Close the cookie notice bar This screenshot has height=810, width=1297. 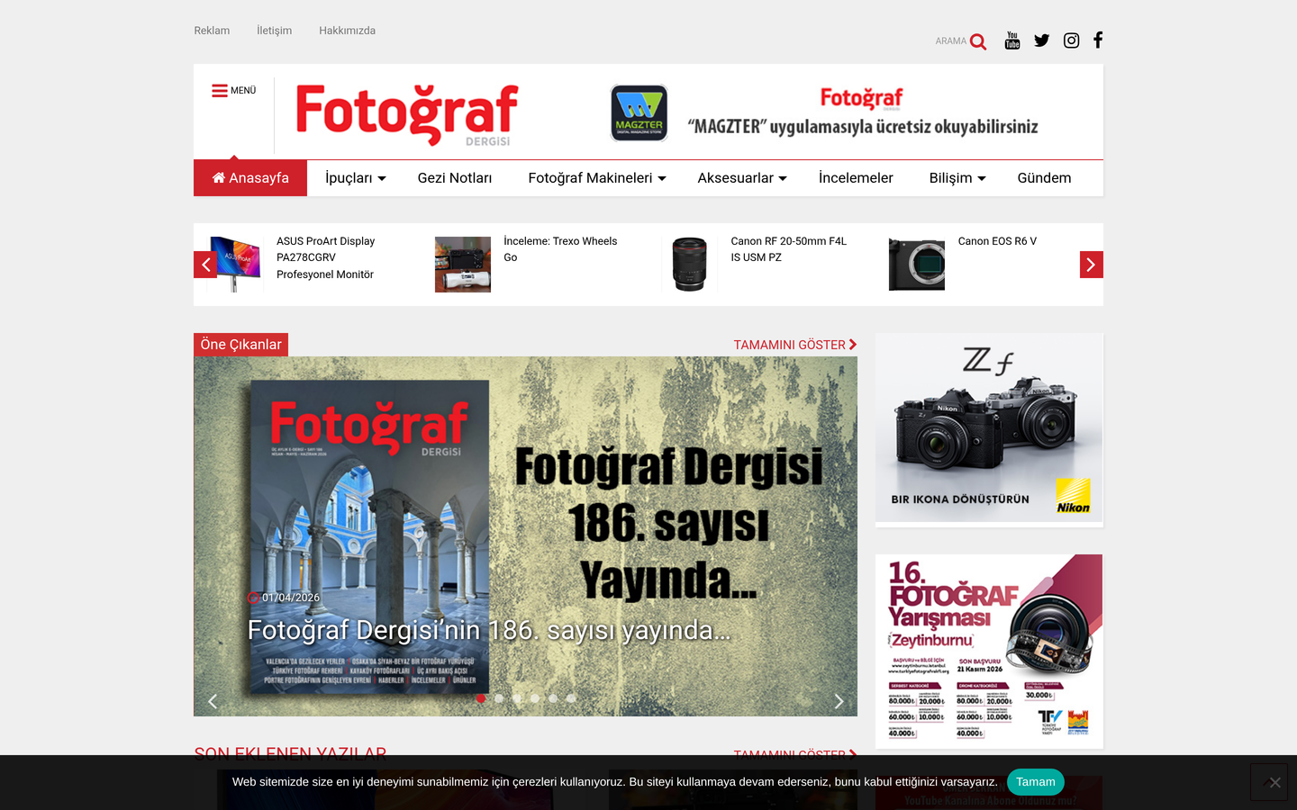pos(1274,782)
